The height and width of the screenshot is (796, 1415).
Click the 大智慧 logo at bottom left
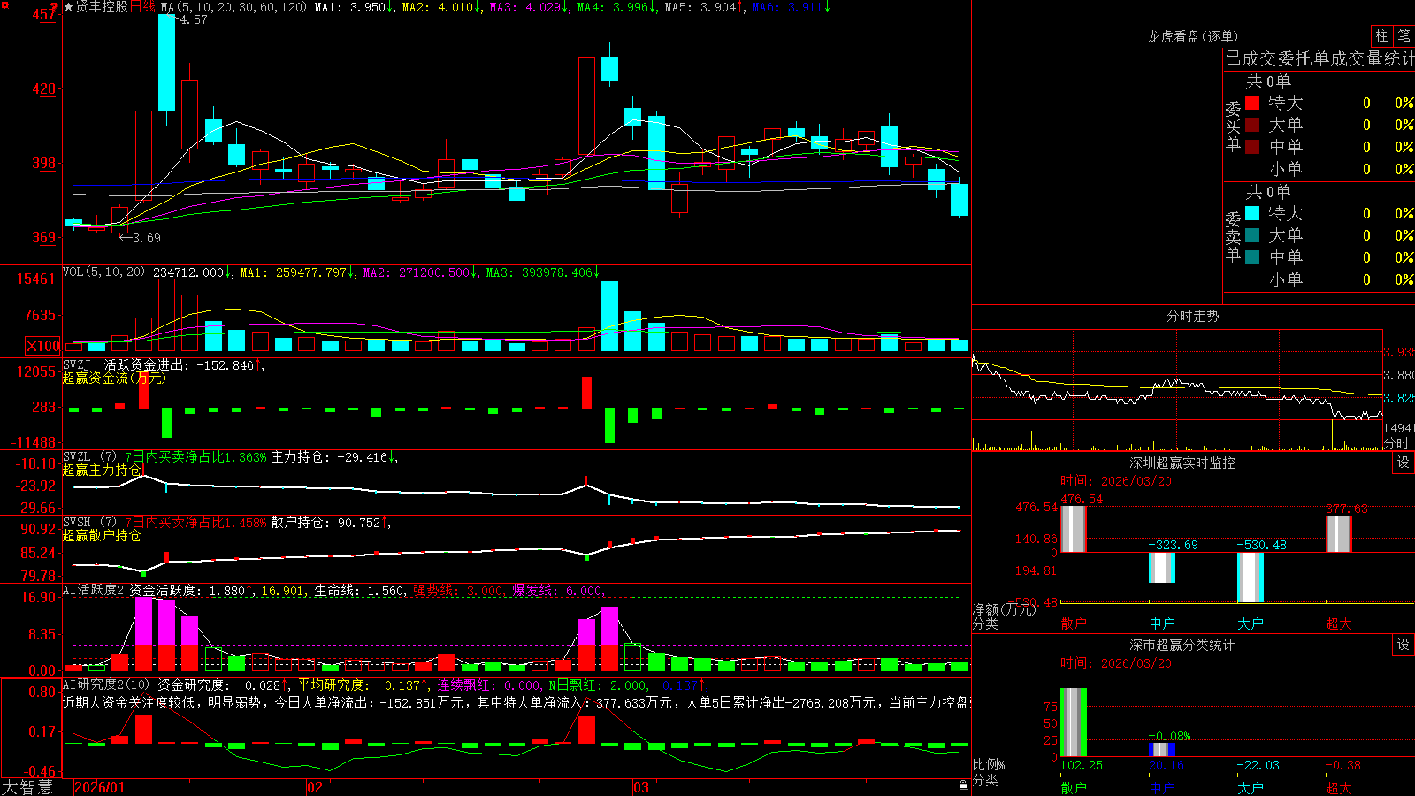point(27,787)
